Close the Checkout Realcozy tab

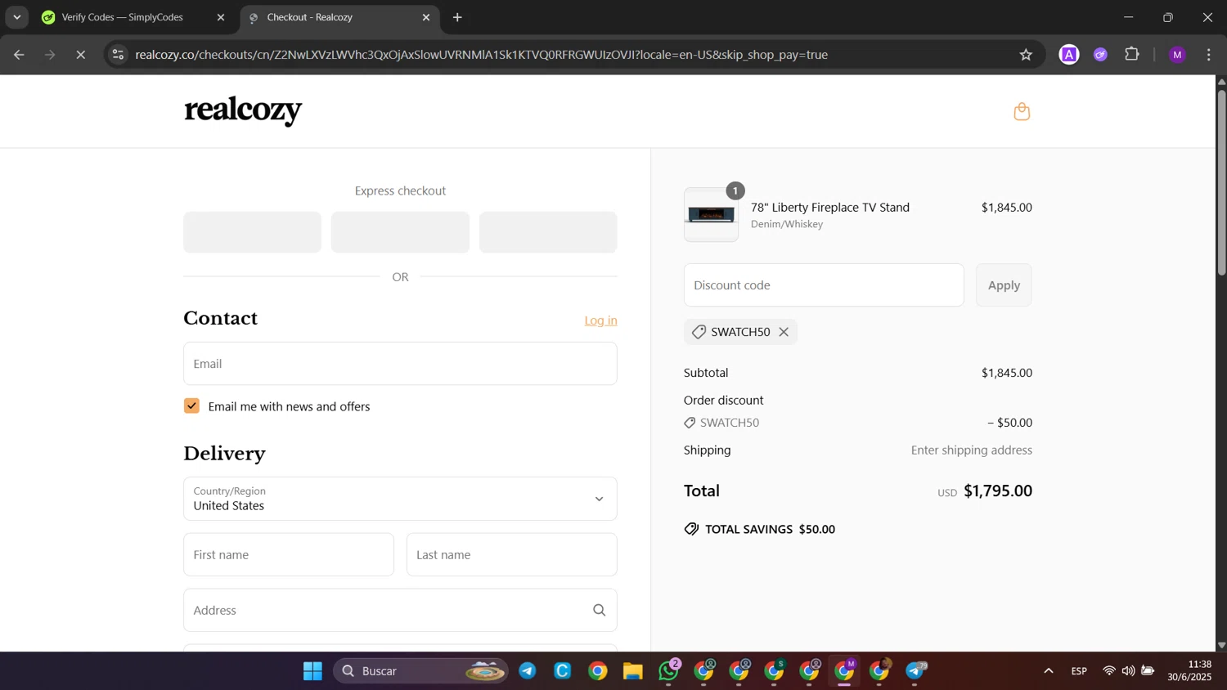tap(425, 17)
